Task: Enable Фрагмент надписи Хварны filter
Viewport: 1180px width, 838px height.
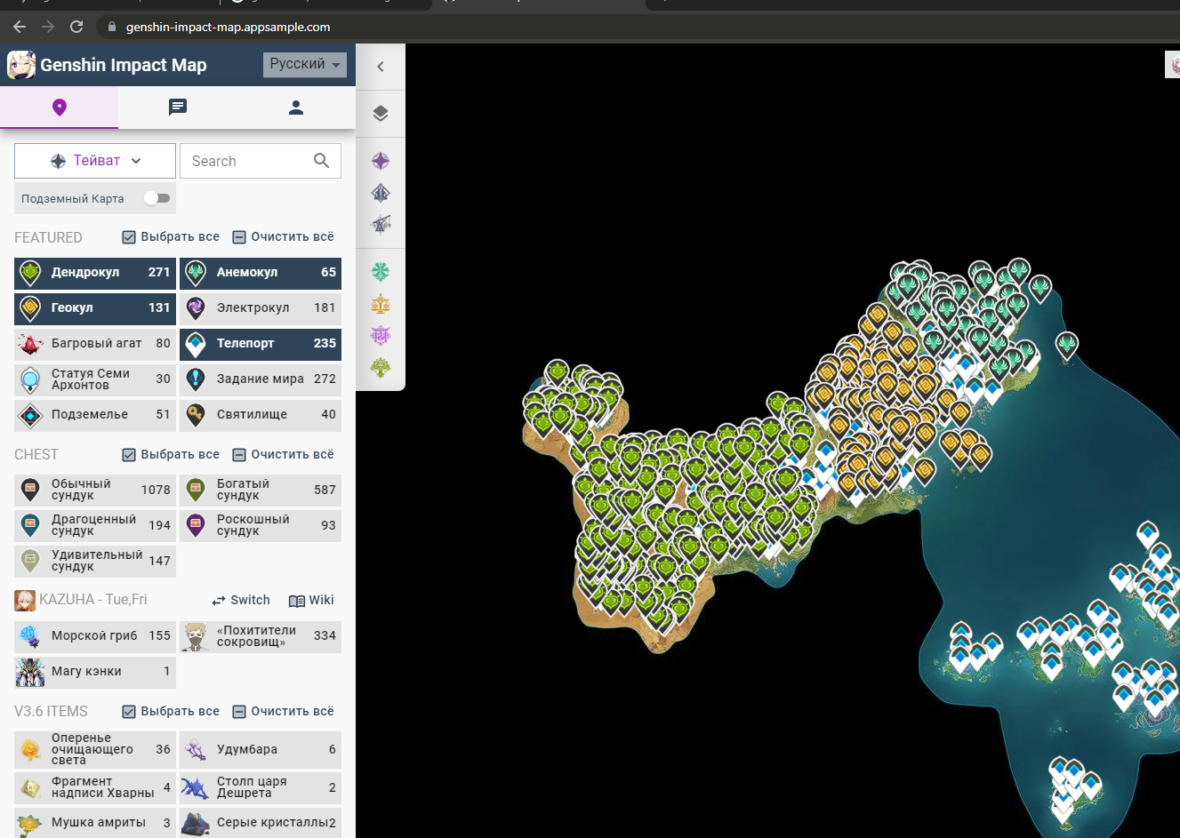Action: [x=95, y=787]
